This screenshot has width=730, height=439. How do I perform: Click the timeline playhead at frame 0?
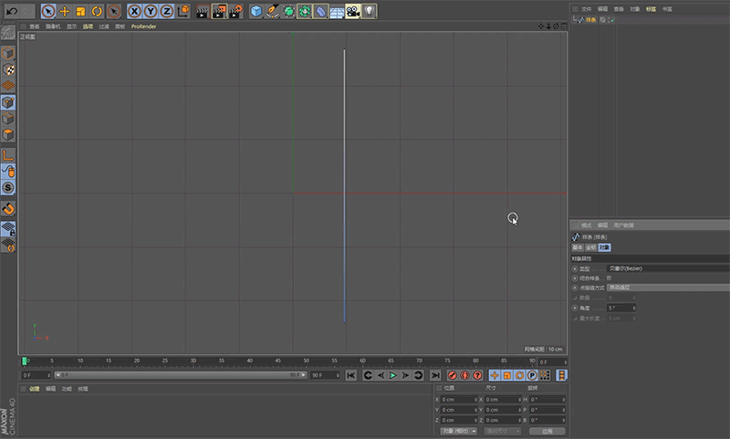pyautogui.click(x=25, y=361)
